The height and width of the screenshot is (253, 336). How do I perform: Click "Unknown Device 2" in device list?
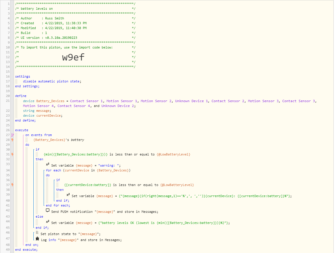(x=118, y=106)
